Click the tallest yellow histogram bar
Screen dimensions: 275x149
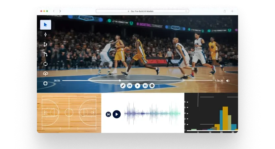[225, 118]
